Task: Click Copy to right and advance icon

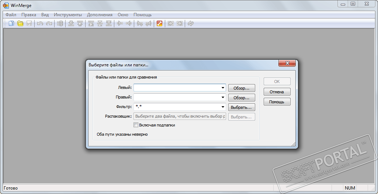Action: pyautogui.click(x=139, y=23)
